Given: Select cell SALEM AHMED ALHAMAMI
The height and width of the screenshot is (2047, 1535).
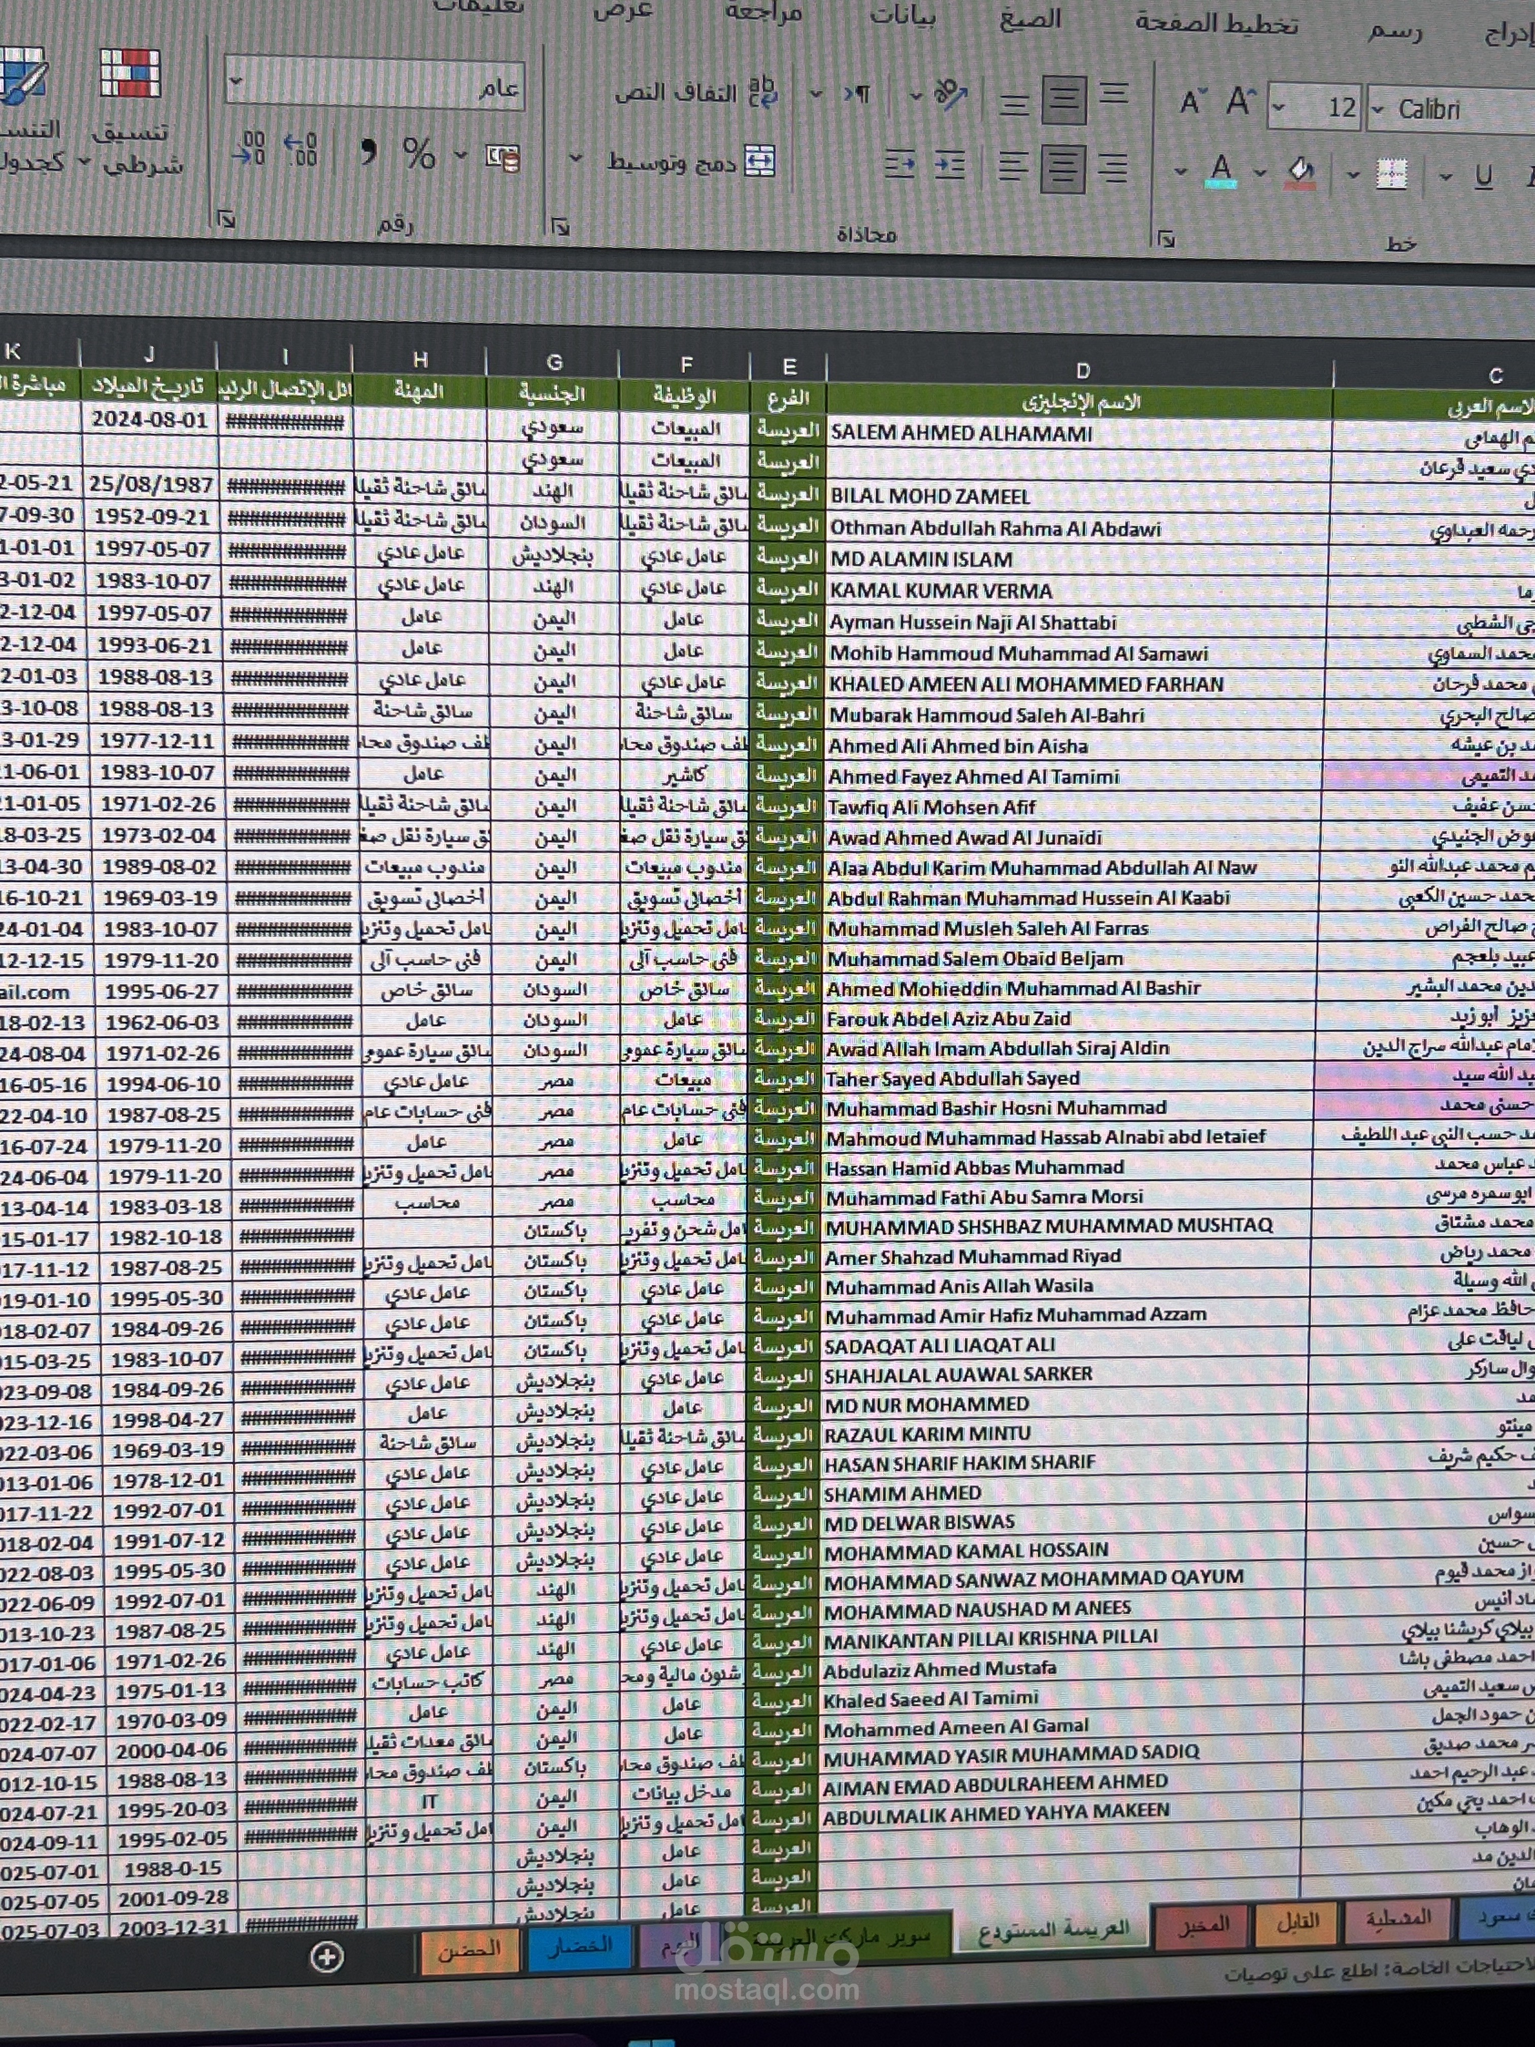Looking at the screenshot, I should pos(1080,433).
